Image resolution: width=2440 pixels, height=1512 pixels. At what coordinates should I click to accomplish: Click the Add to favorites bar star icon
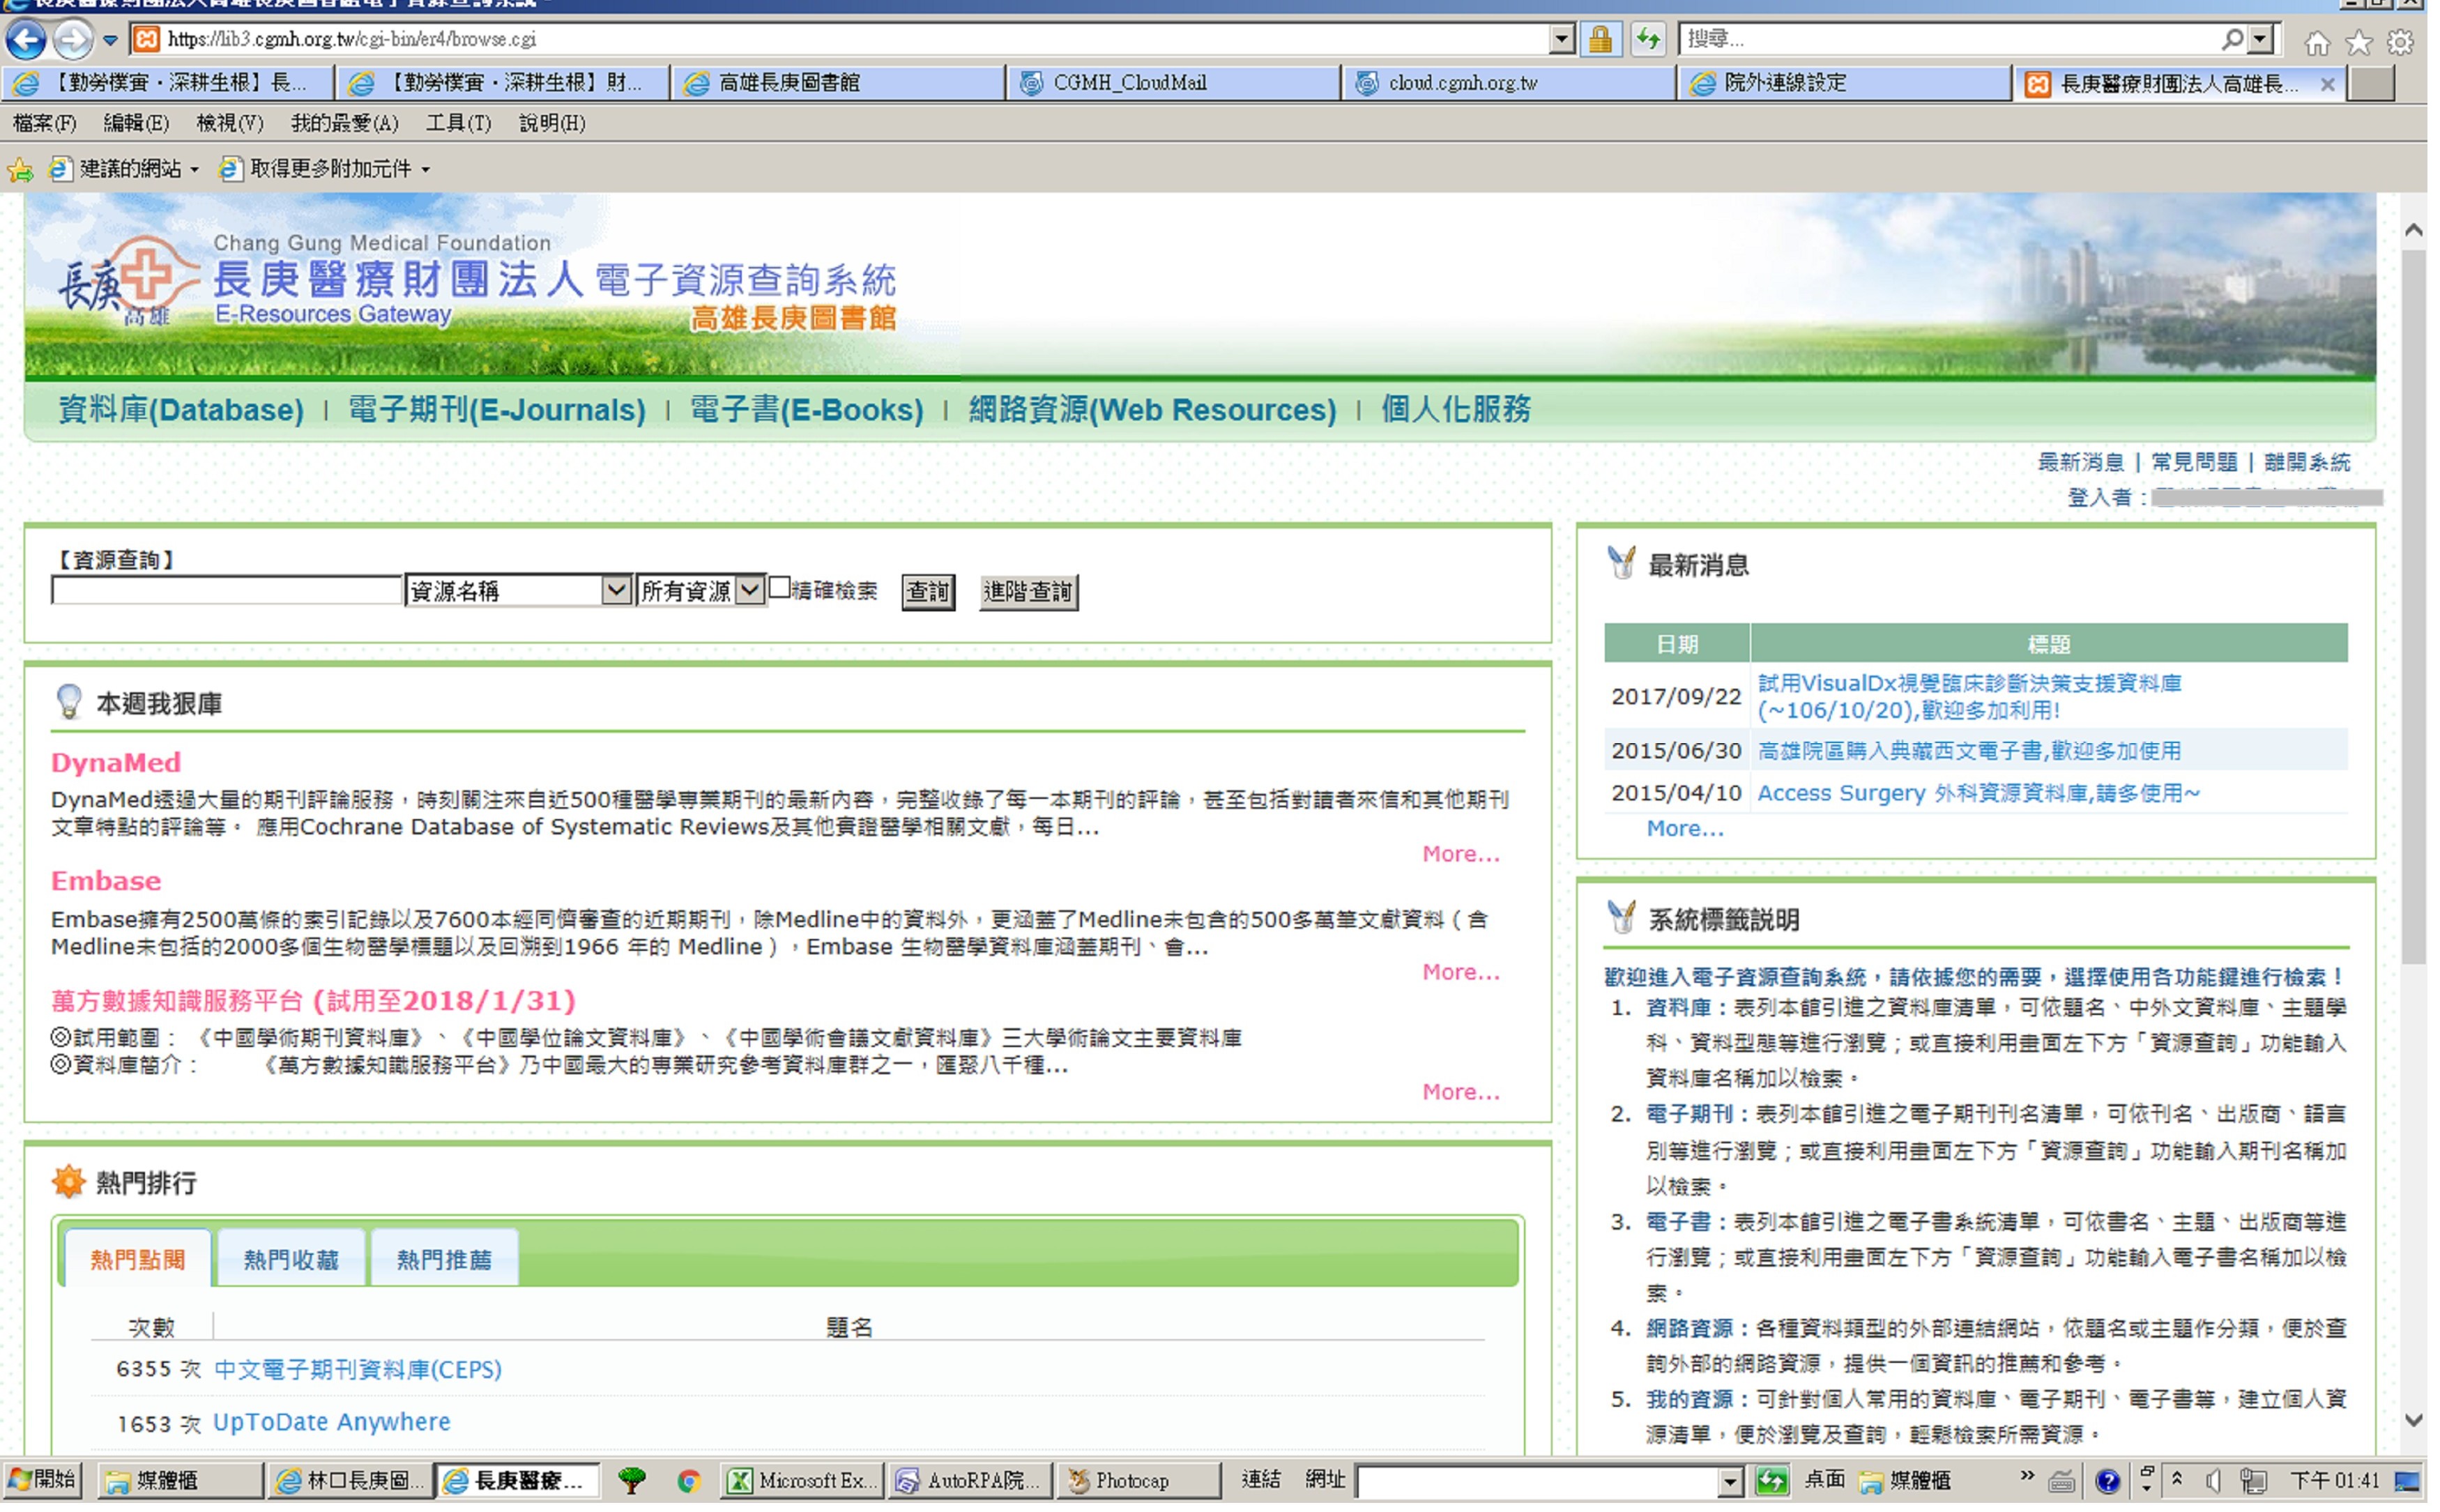pyautogui.click(x=20, y=169)
